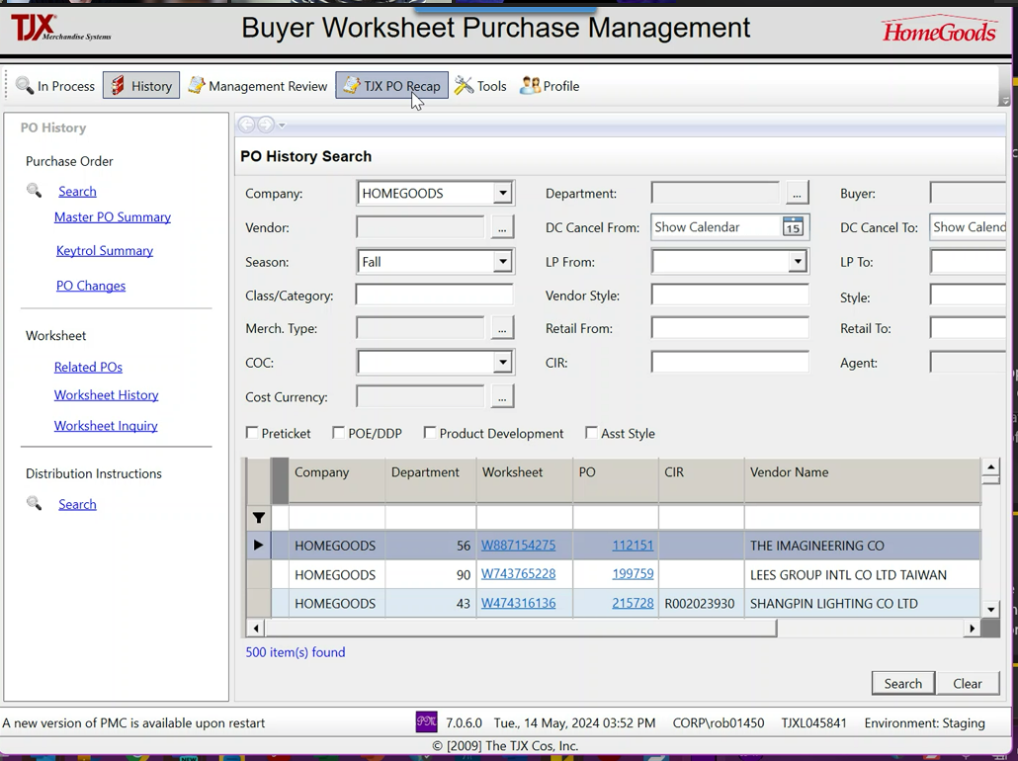Click the forward navigation arrow icon

[x=266, y=125]
